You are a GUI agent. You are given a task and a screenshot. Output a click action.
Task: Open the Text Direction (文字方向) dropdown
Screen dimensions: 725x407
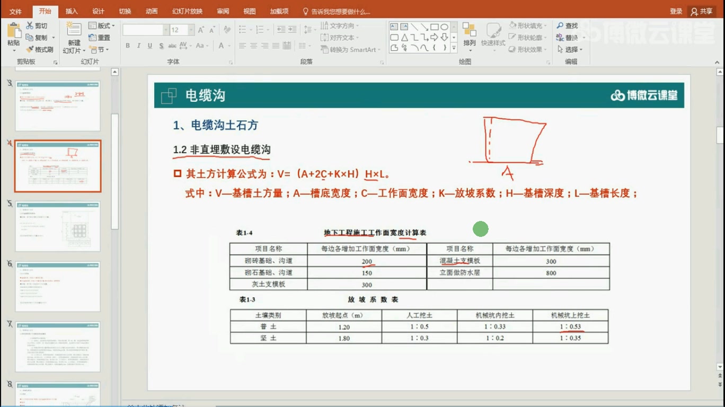pyautogui.click(x=340, y=26)
